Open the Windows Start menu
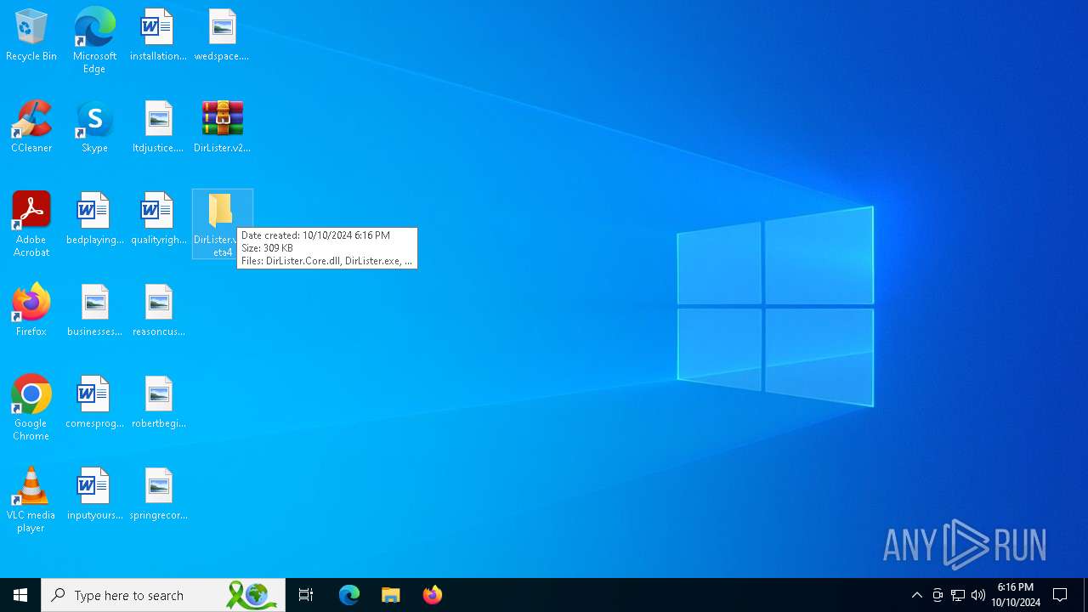The image size is (1088, 612). click(x=20, y=595)
